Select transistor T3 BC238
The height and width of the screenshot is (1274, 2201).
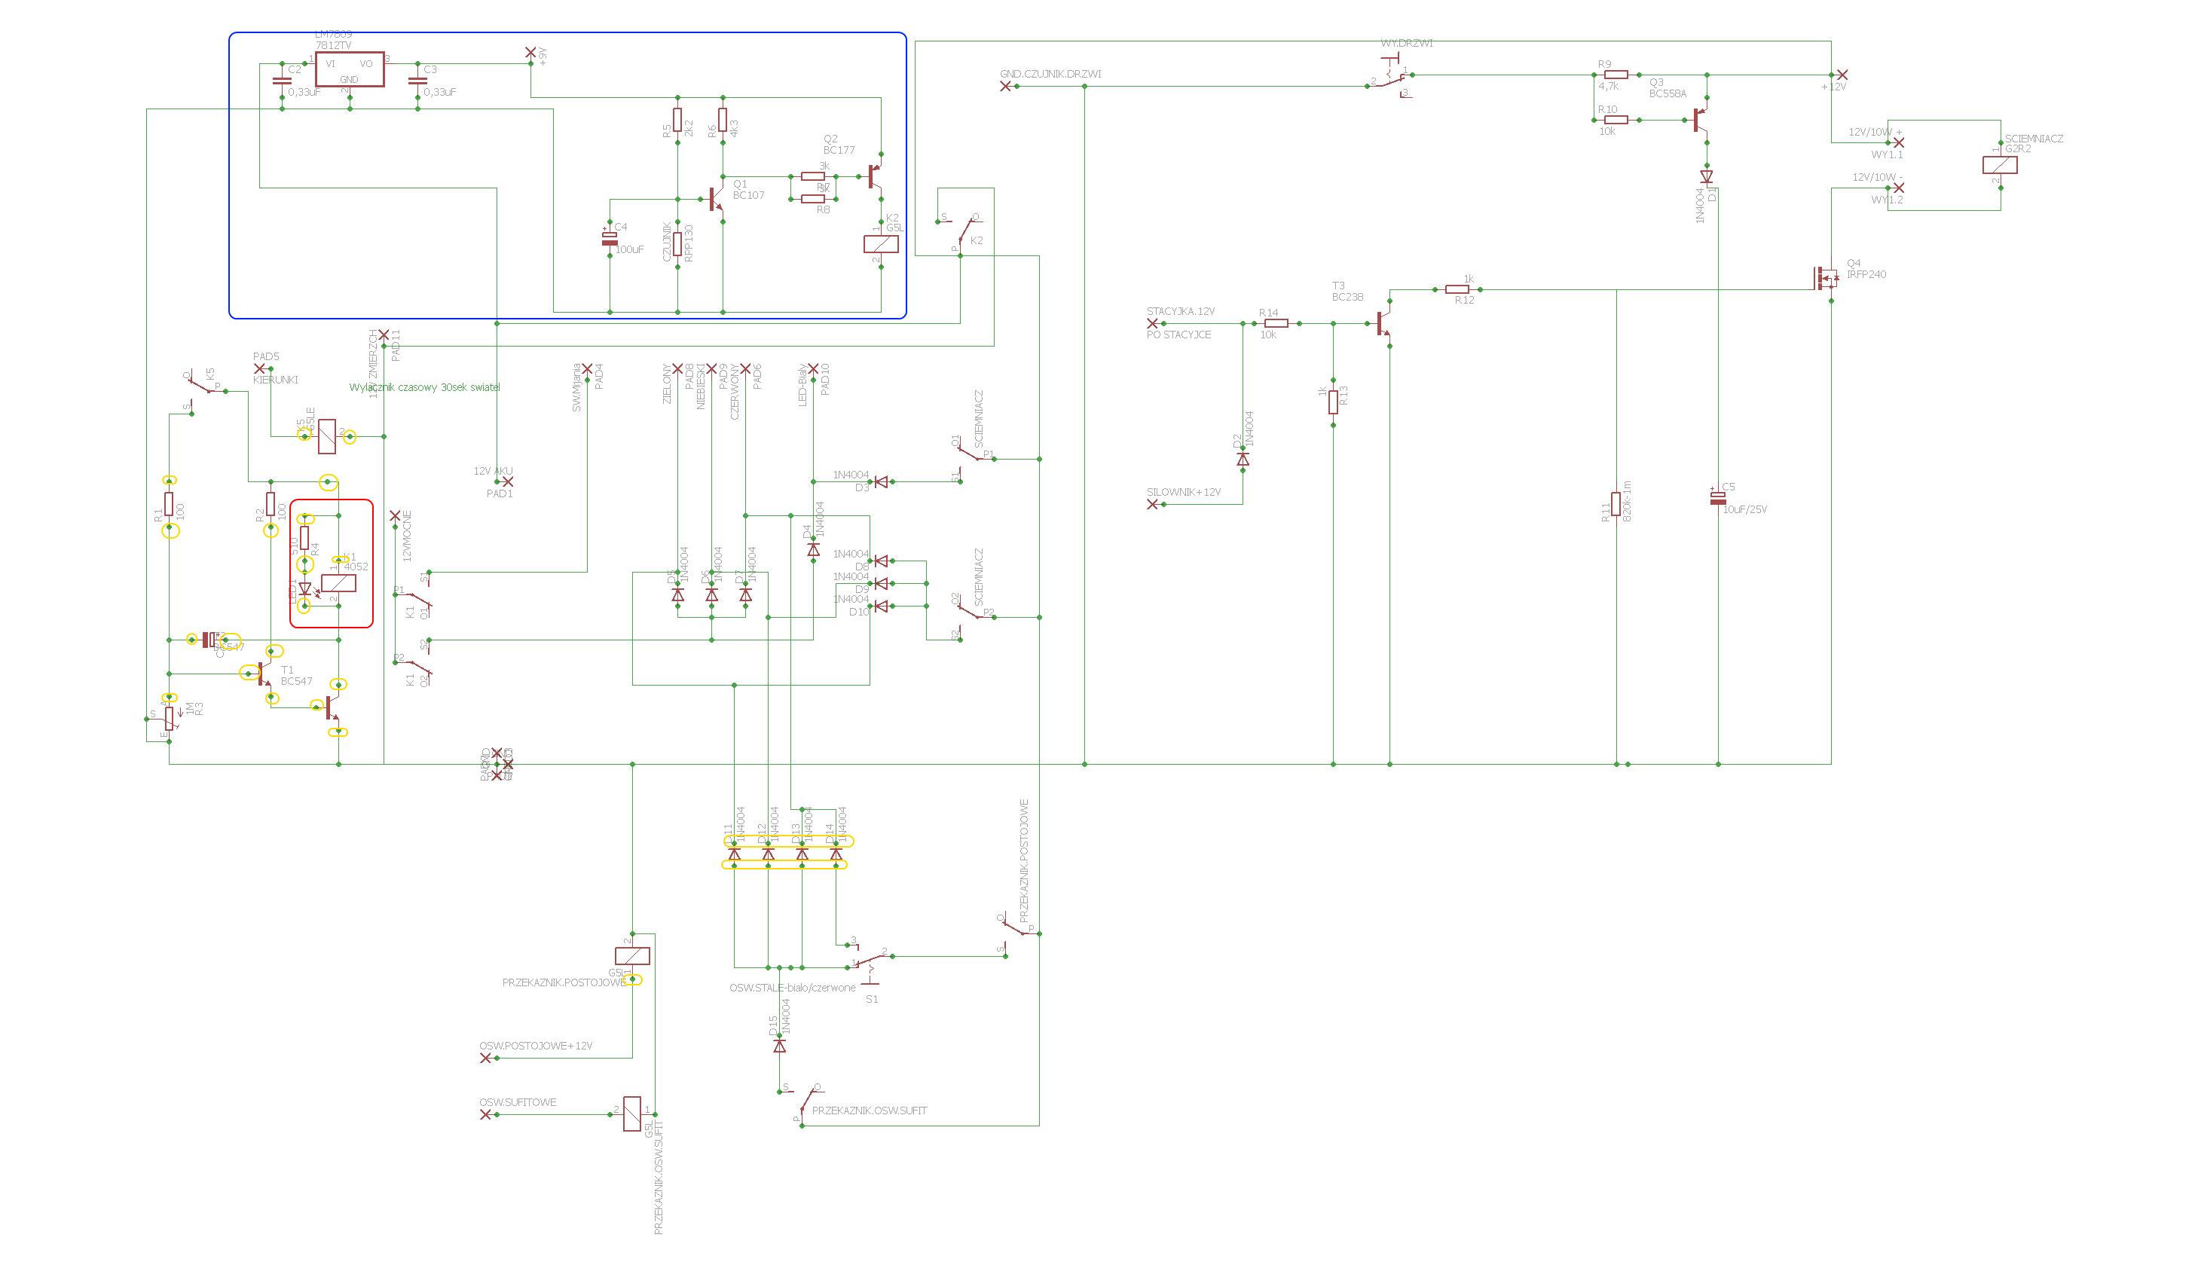tap(1383, 323)
